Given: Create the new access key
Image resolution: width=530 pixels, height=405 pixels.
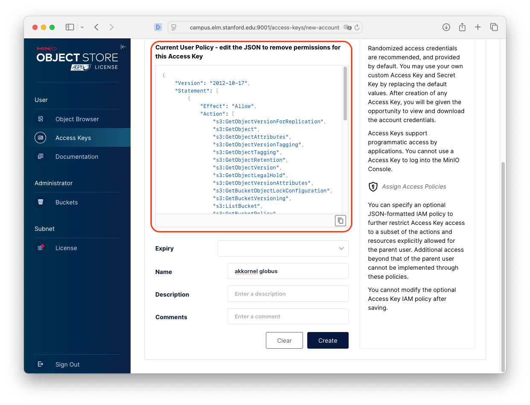Looking at the screenshot, I should pos(328,340).
